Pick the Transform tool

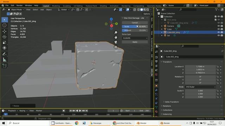pos(5,48)
